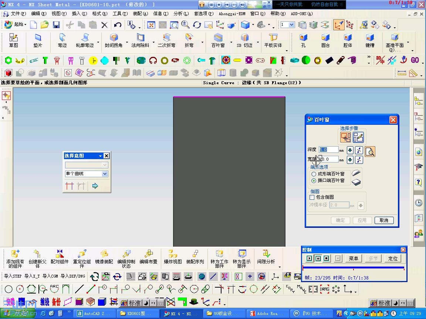
Task: Select the 二次折弯 jog tool
Action: pos(166,41)
